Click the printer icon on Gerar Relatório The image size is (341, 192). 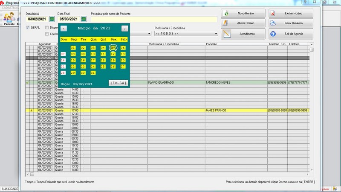[273, 23]
